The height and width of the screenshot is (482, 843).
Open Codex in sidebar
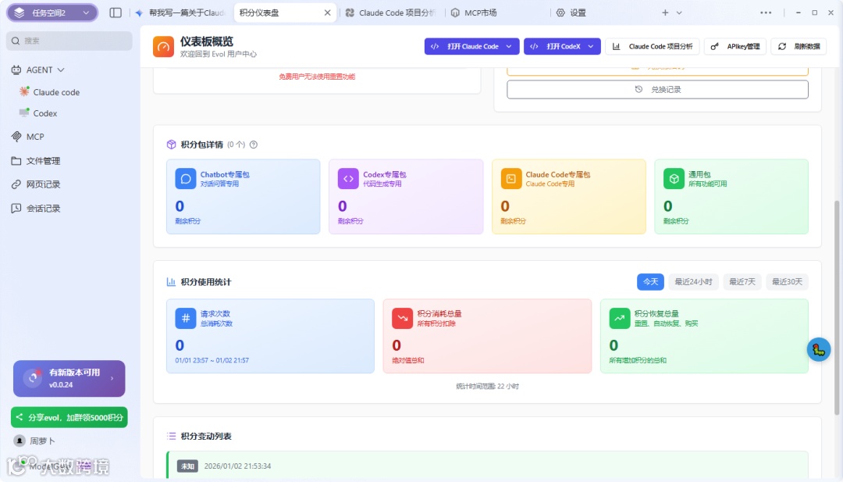pos(44,113)
